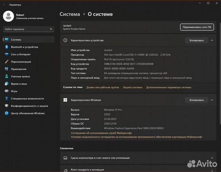Copy device specs with Копировать button
The width and height of the screenshot is (221, 172).
pyautogui.click(x=196, y=40)
